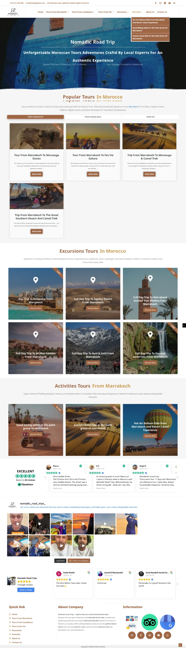Screen dimensions: 186x648
Task: Click the back-to-top arrow icon
Action: tap(180, 645)
